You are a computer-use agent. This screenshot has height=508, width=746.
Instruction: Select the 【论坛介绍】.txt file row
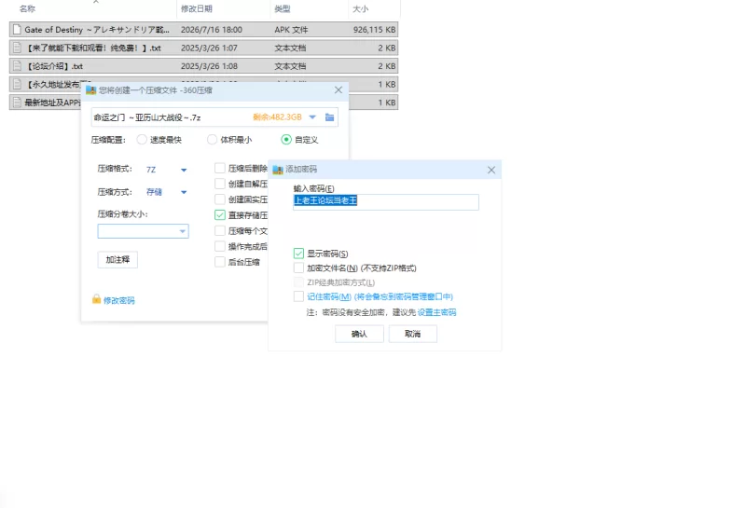203,66
